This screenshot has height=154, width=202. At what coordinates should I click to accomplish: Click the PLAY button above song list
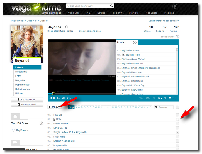pyautogui.click(x=55, y=107)
